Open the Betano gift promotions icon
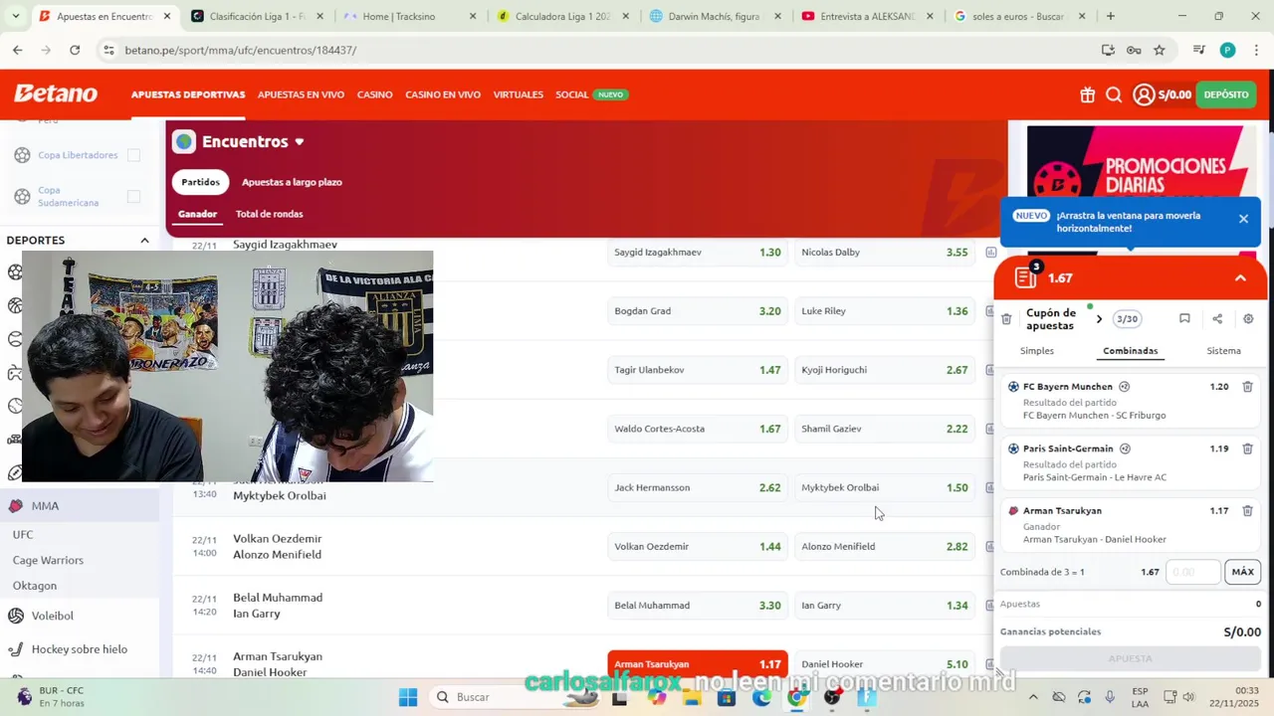The width and height of the screenshot is (1274, 716). pos(1087,94)
